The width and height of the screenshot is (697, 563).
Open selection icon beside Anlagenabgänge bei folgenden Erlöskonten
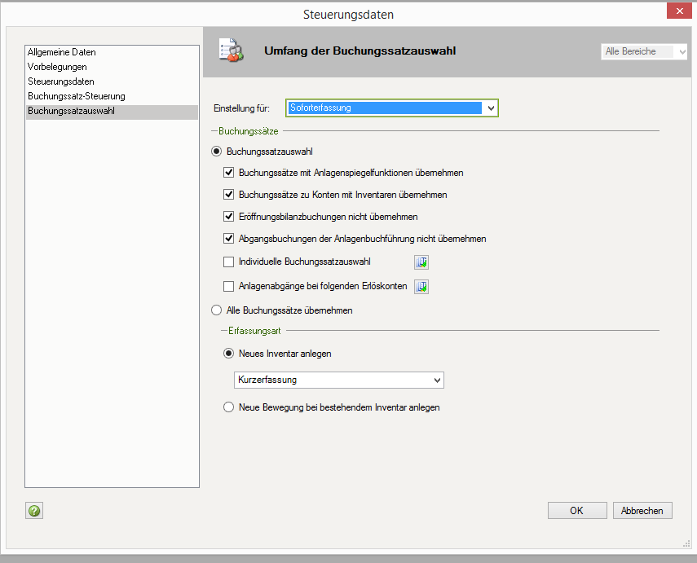(x=421, y=287)
